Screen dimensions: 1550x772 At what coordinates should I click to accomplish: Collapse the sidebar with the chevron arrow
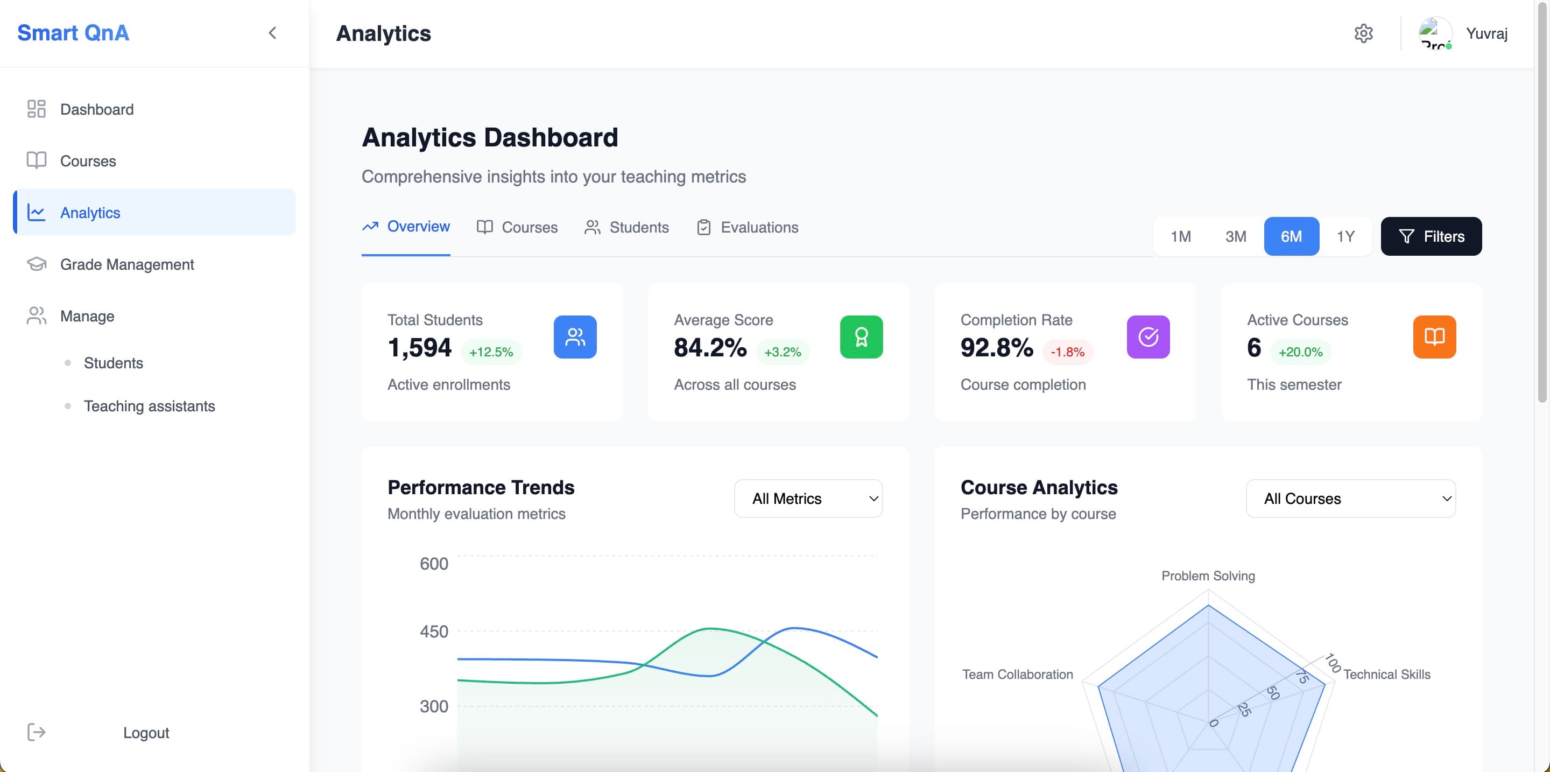[x=272, y=33]
